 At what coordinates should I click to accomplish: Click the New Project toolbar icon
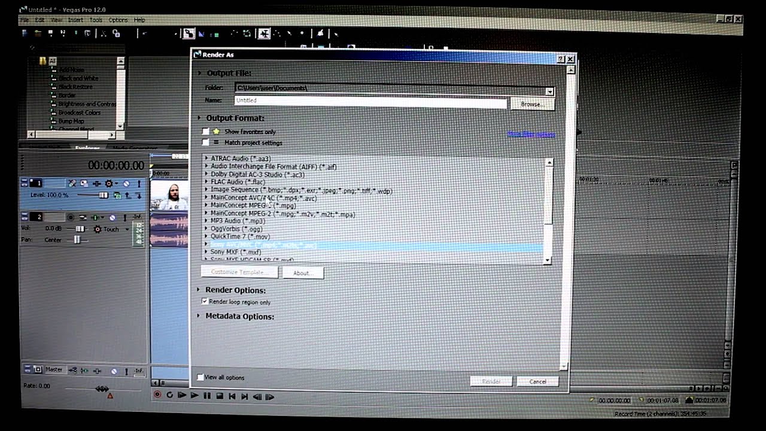point(25,34)
